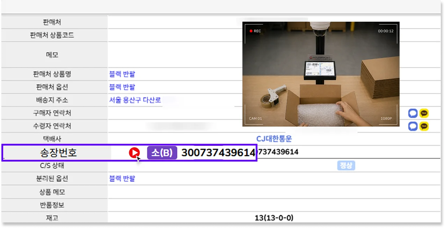Click the packing camera video thumbnail

(321, 74)
